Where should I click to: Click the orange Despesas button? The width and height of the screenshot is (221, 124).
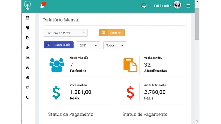[x=112, y=33]
